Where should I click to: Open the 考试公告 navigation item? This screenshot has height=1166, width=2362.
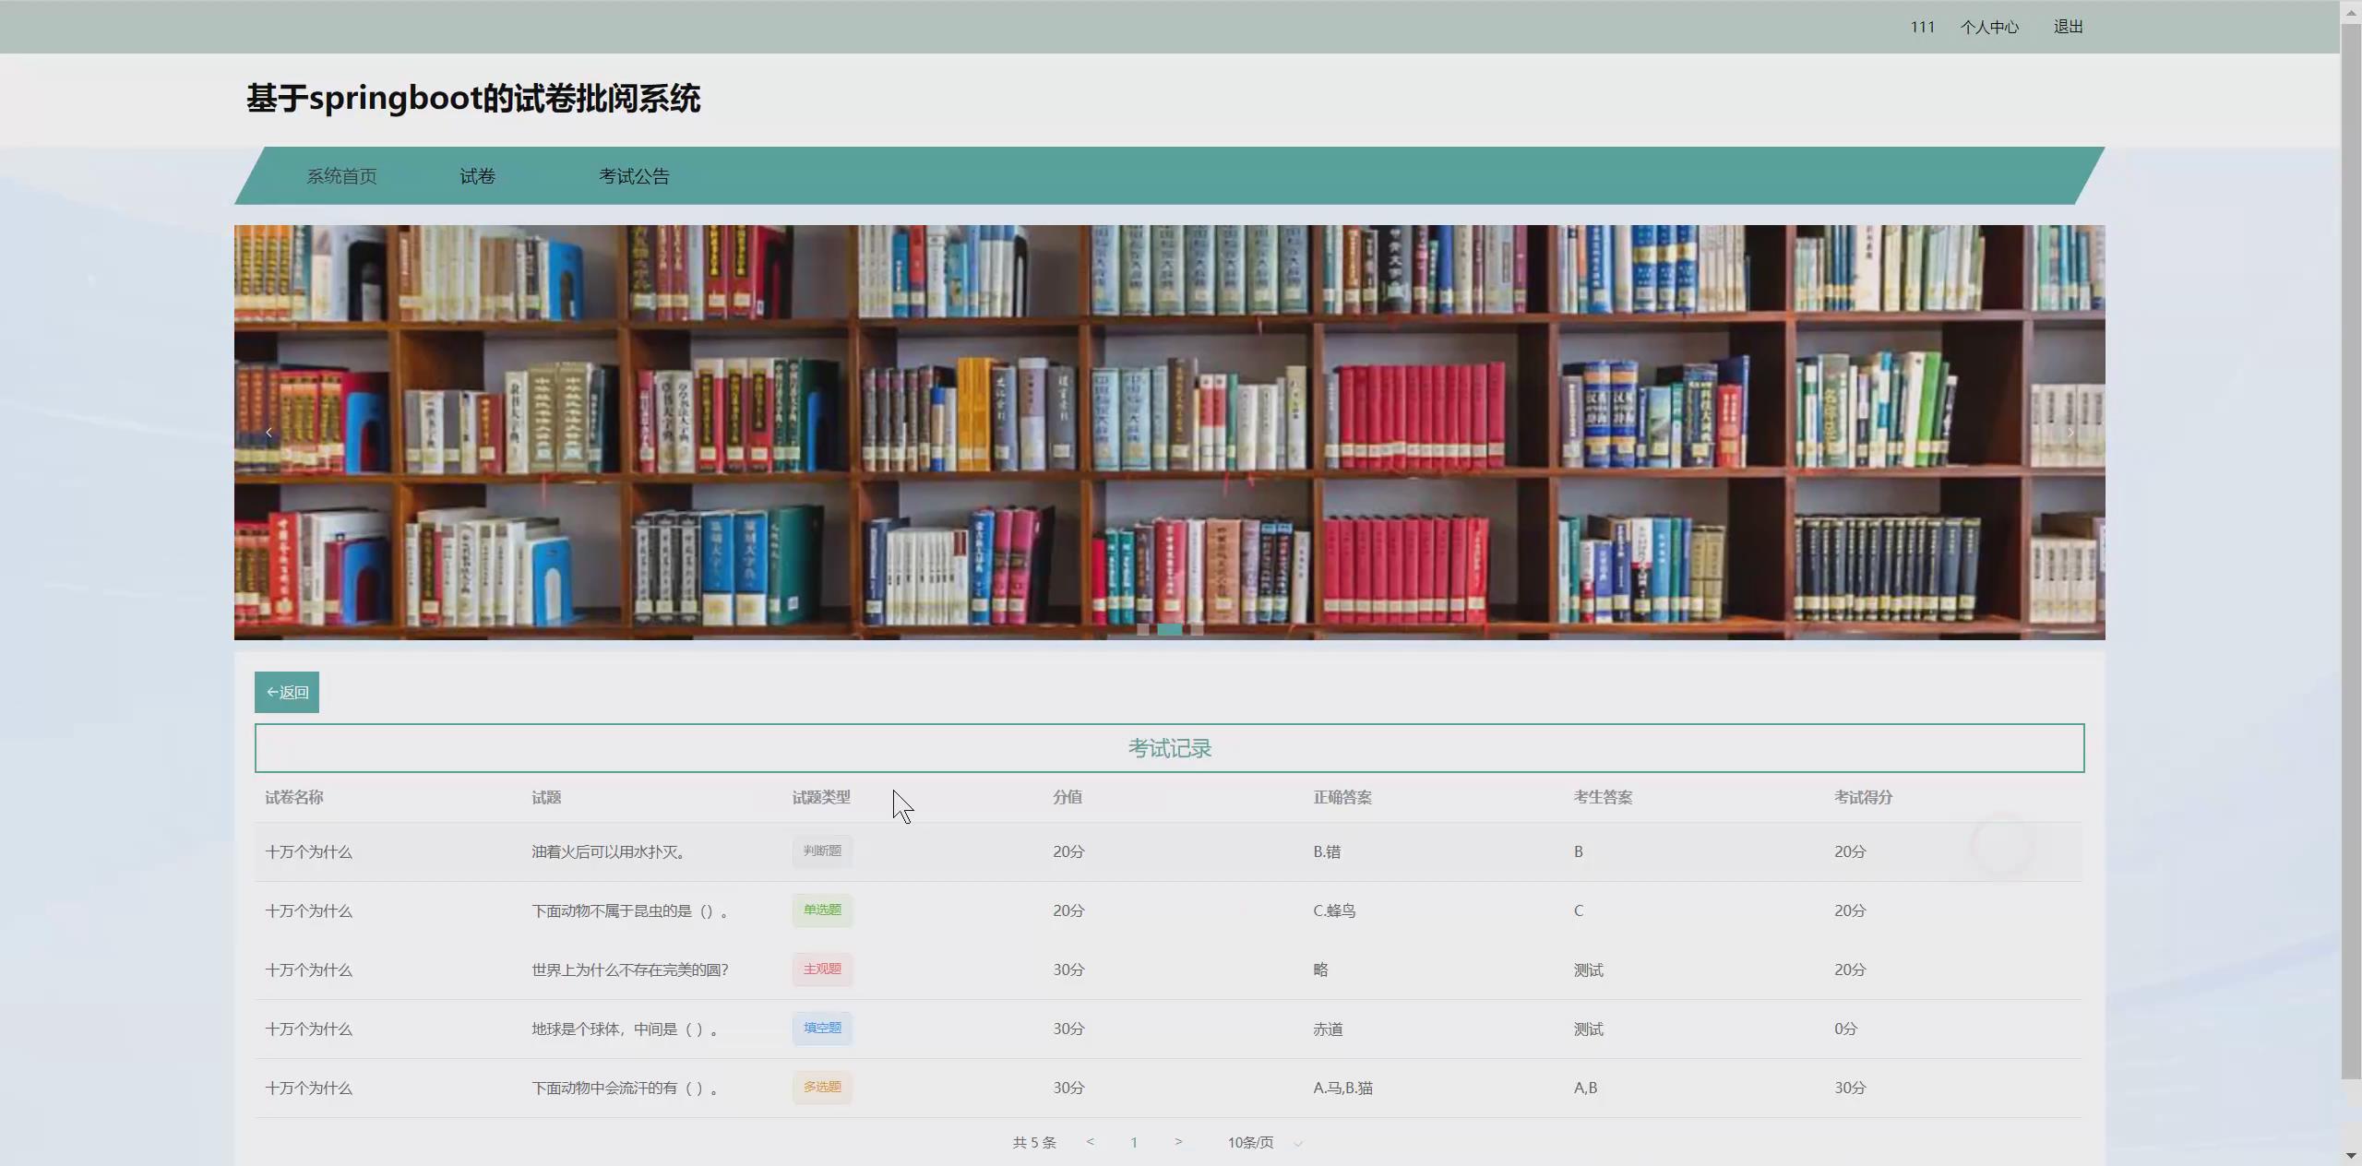click(634, 176)
